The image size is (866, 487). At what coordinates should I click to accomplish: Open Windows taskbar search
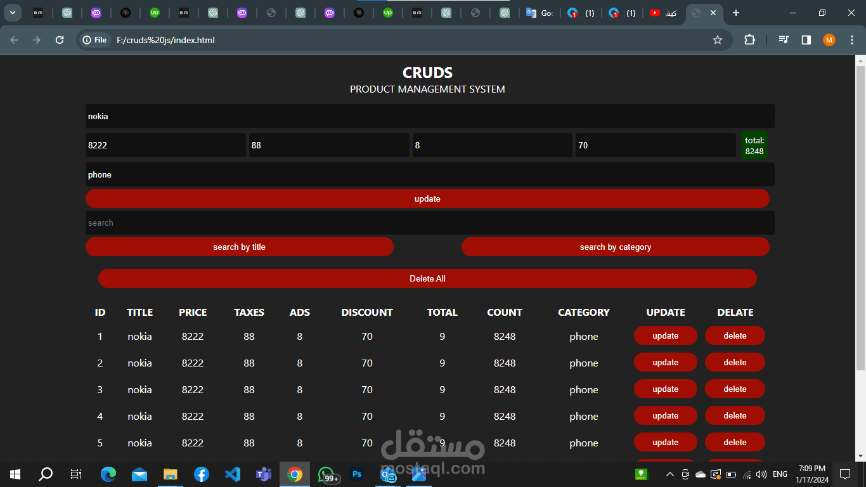click(x=46, y=474)
